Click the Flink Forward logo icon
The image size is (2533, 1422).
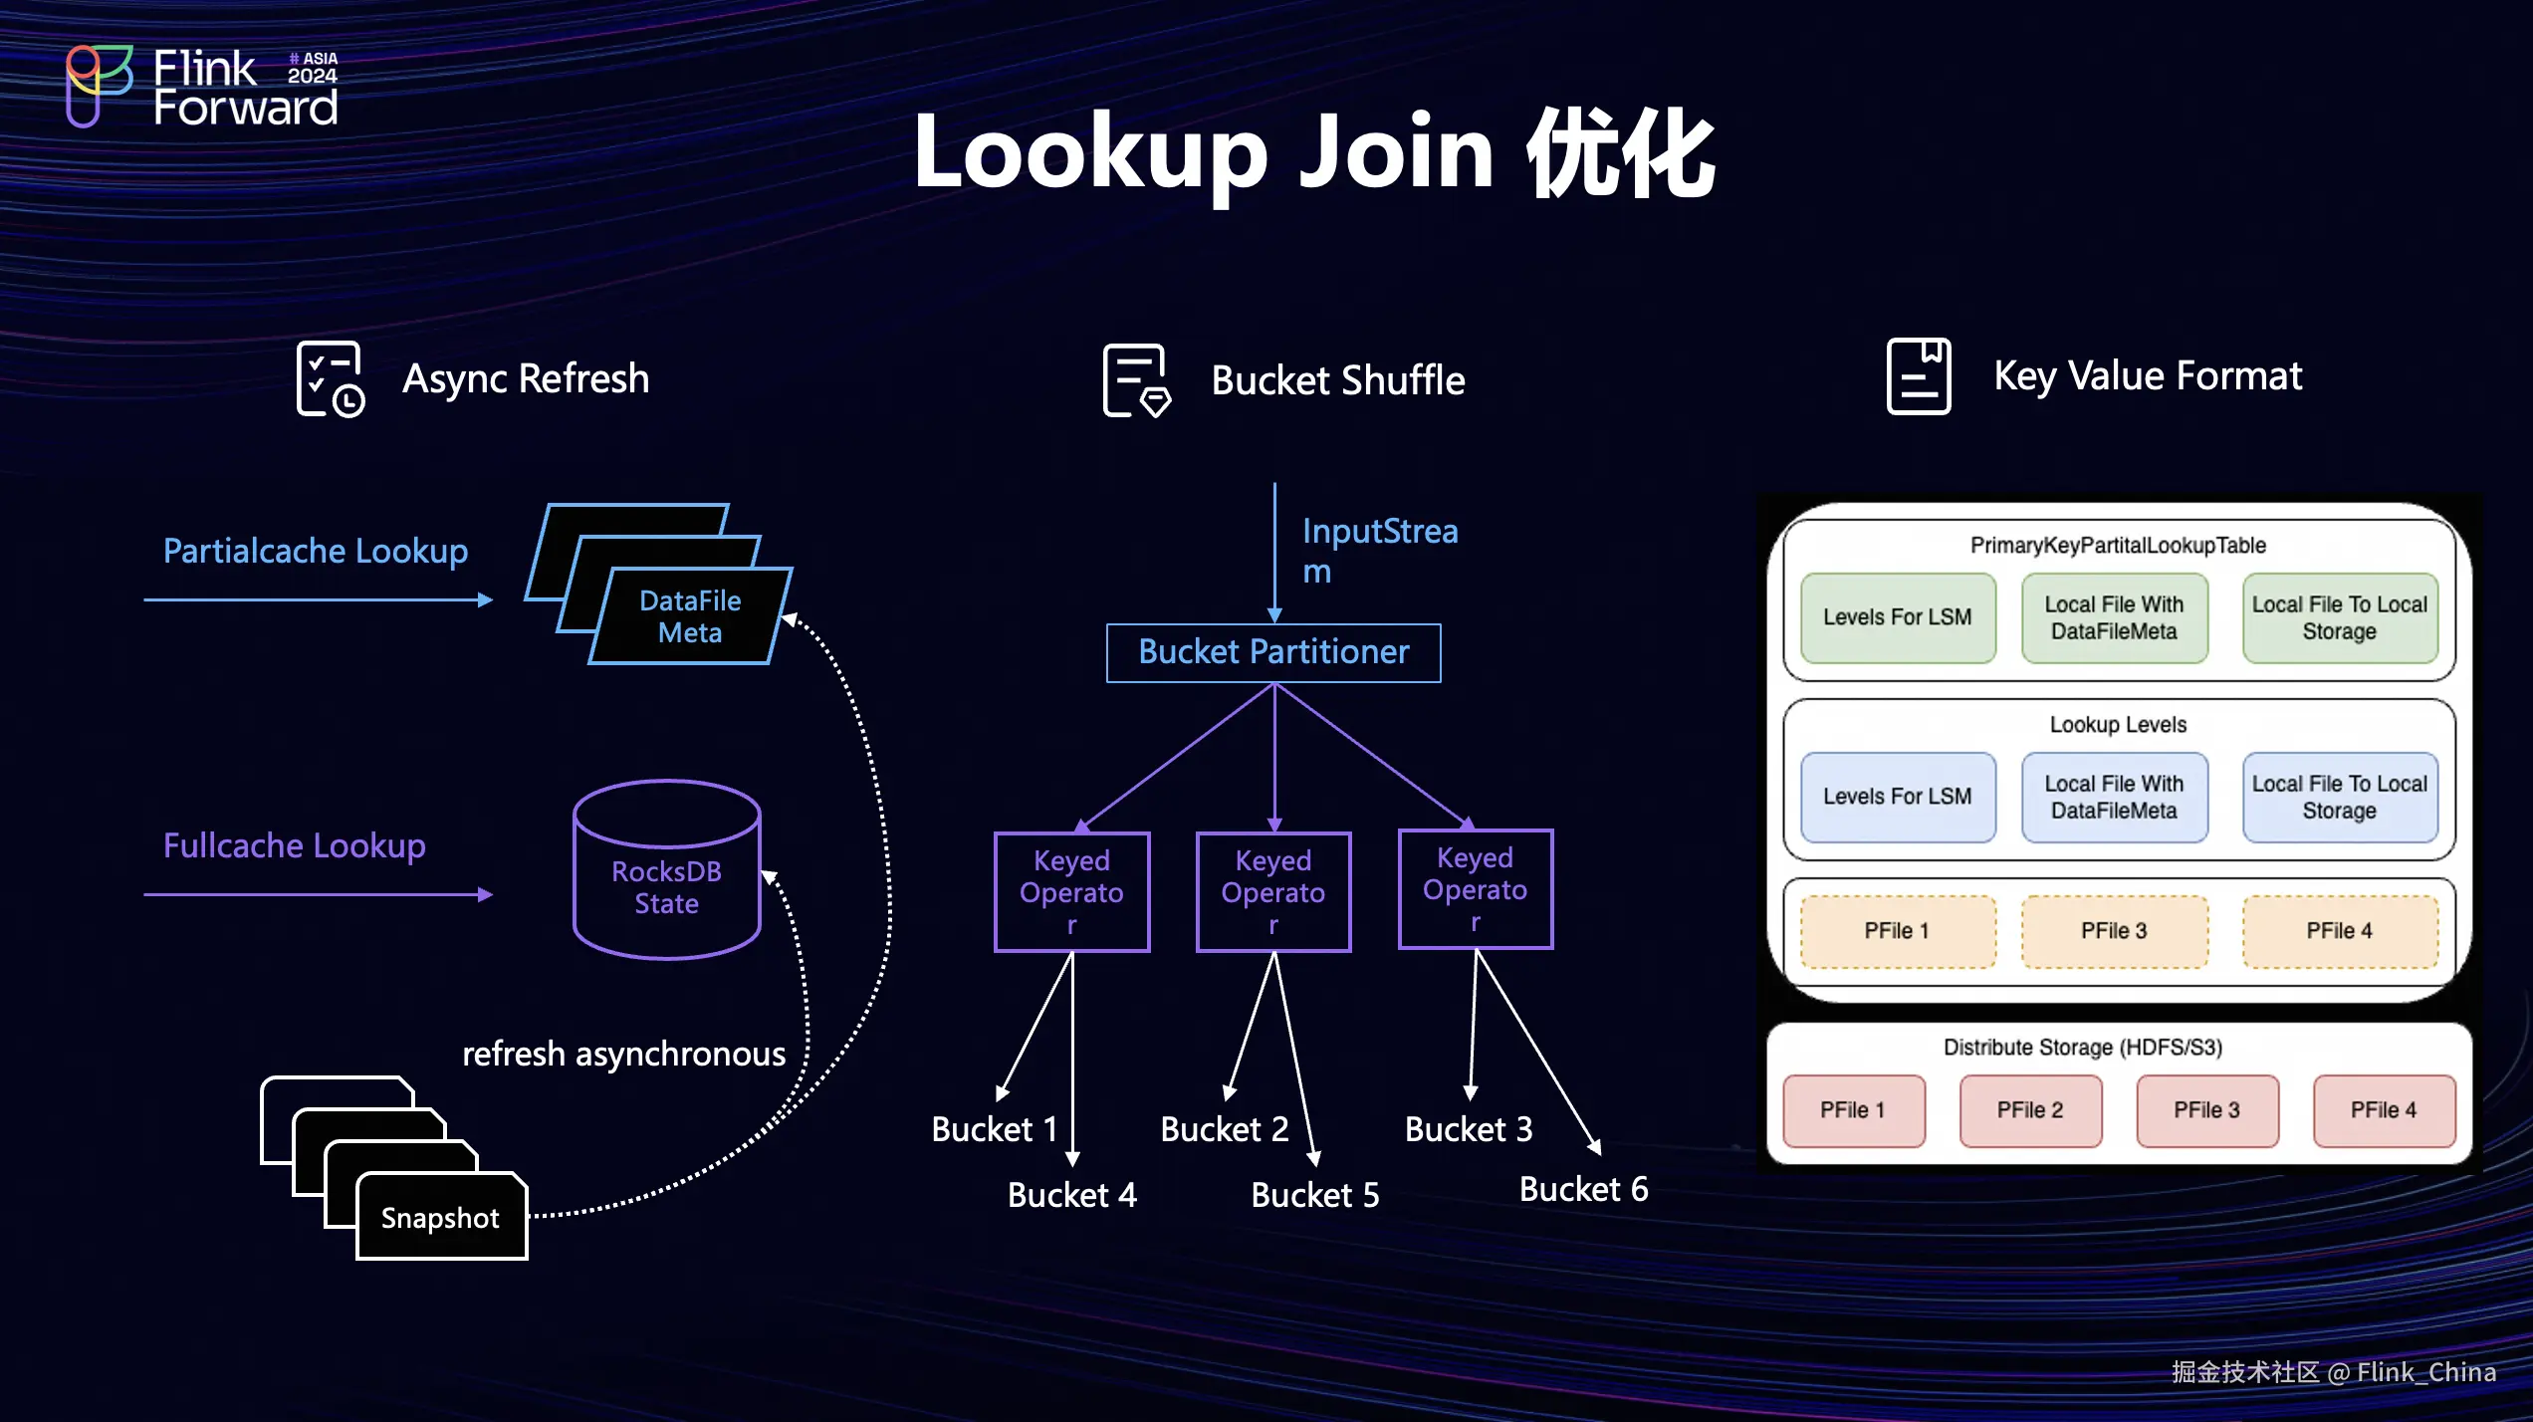pos(98,84)
